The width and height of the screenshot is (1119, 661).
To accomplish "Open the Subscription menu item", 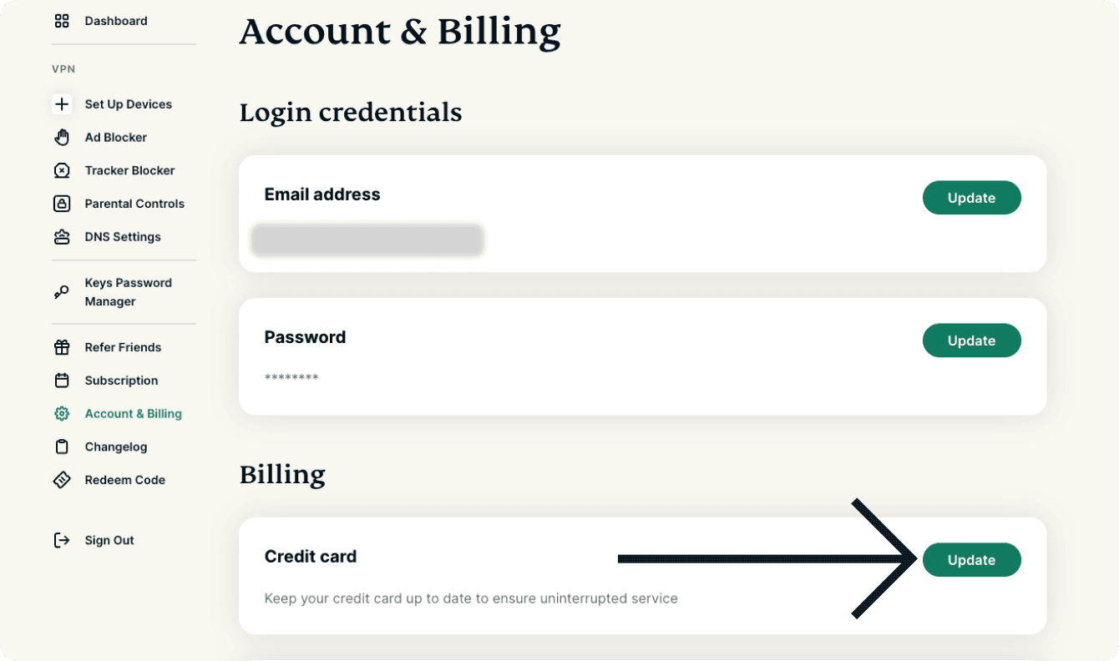I will 121,381.
